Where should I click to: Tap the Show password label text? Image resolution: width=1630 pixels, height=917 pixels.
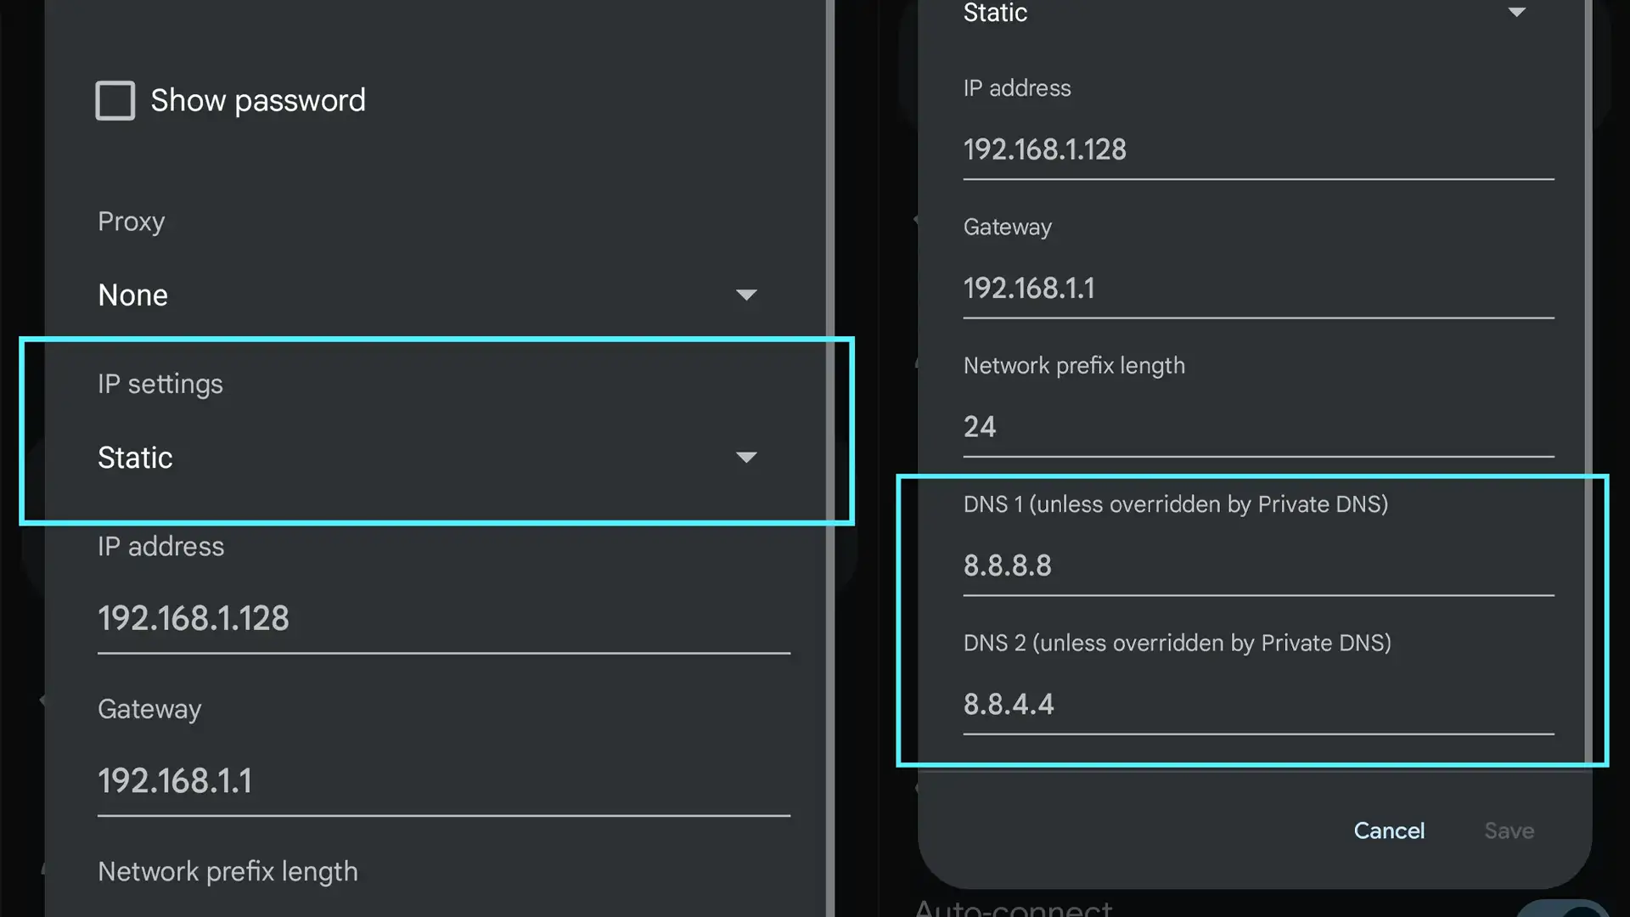coord(258,100)
